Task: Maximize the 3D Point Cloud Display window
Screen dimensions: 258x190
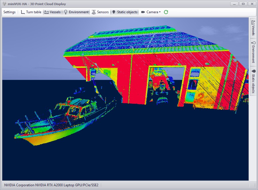Action: point(243,4)
